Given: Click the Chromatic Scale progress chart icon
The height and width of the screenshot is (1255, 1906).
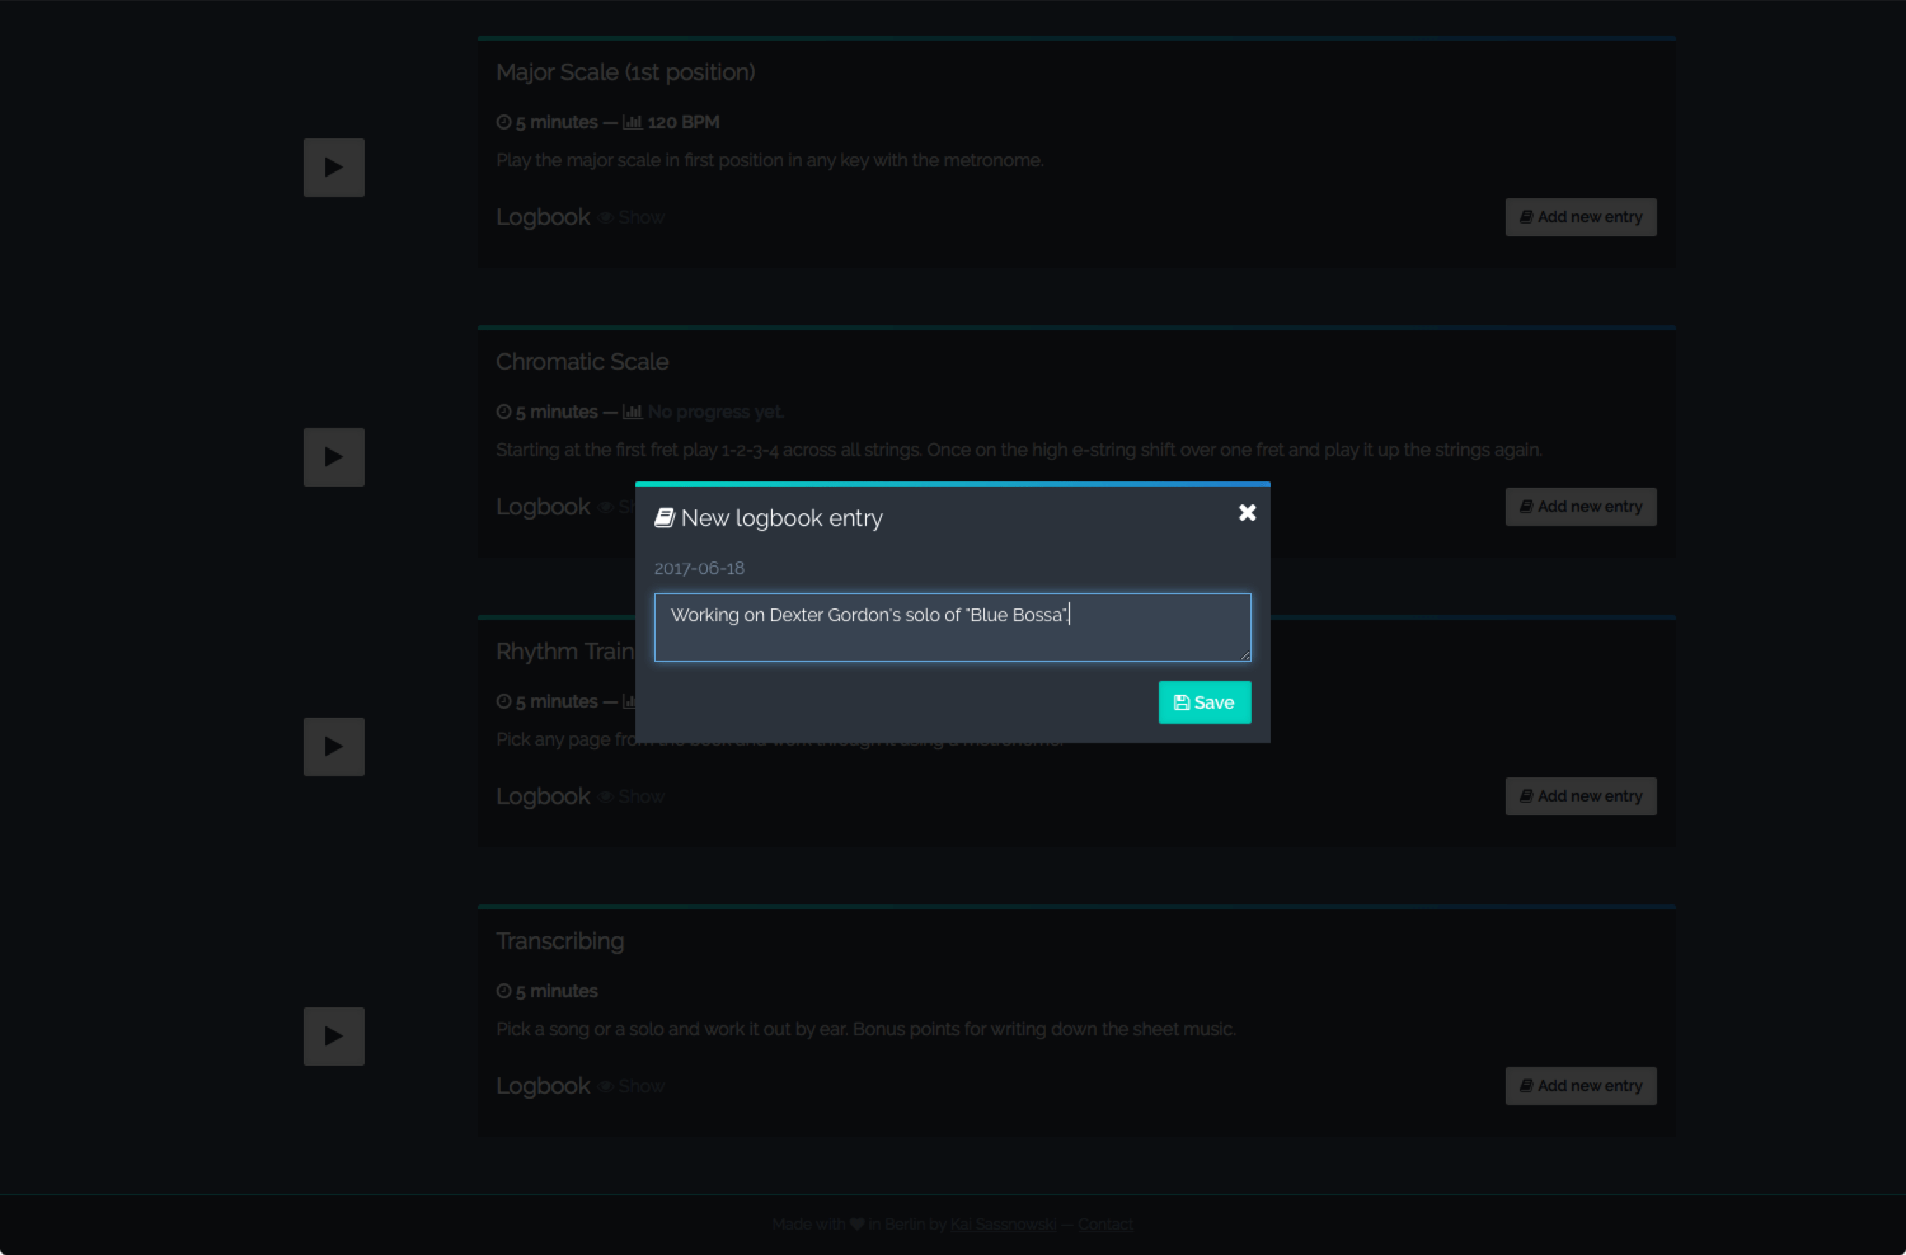Looking at the screenshot, I should 633,412.
